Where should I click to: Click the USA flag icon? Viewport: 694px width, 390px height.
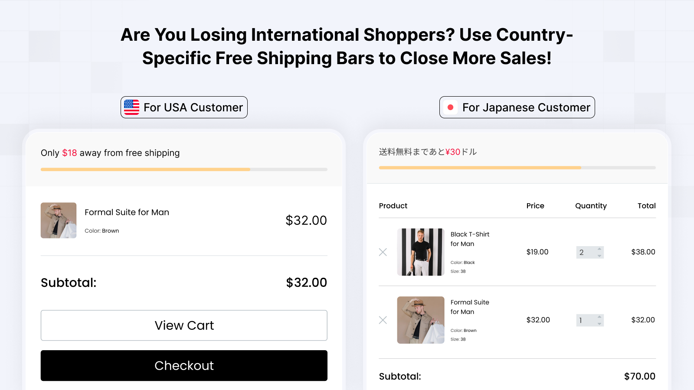(x=131, y=107)
